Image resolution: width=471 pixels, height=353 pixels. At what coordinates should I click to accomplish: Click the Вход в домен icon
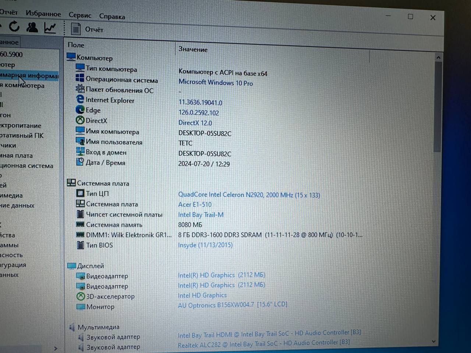pos(80,151)
